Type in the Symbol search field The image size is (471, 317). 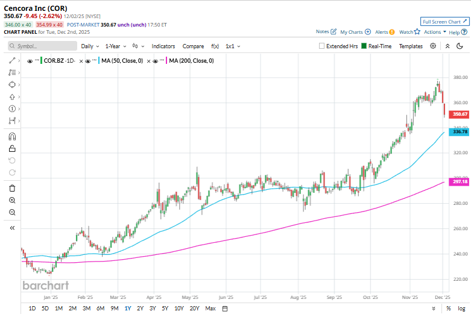pyautogui.click(x=42, y=46)
